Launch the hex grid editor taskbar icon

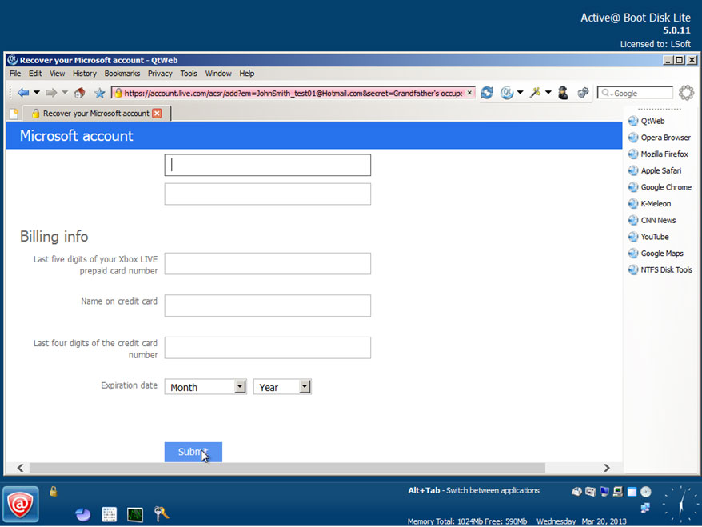click(109, 514)
